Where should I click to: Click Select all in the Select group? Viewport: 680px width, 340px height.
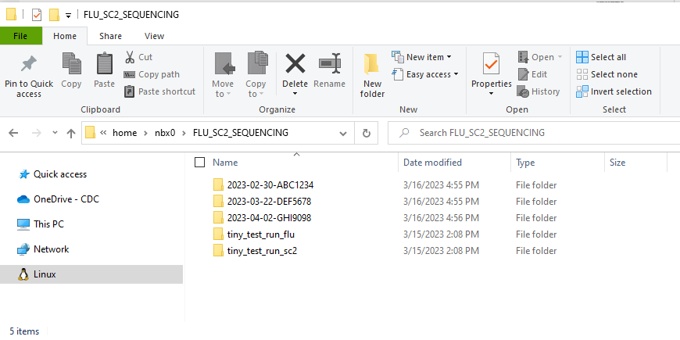pyautogui.click(x=601, y=57)
